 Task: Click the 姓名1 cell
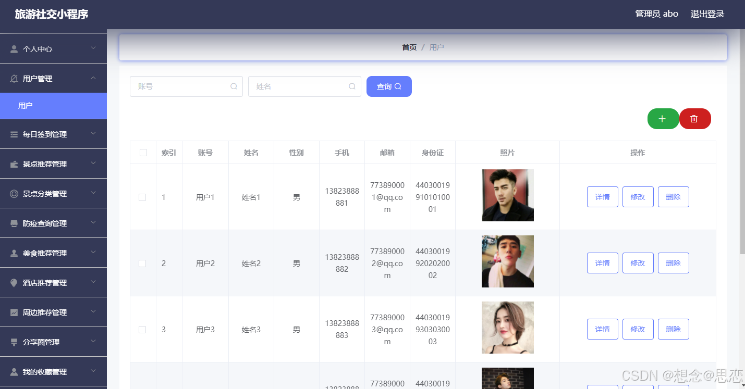(x=251, y=197)
